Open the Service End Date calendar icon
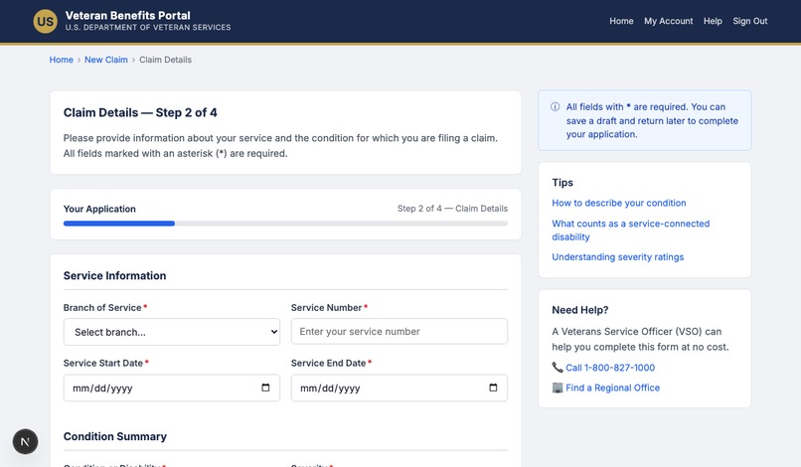This screenshot has width=801, height=467. click(x=493, y=388)
